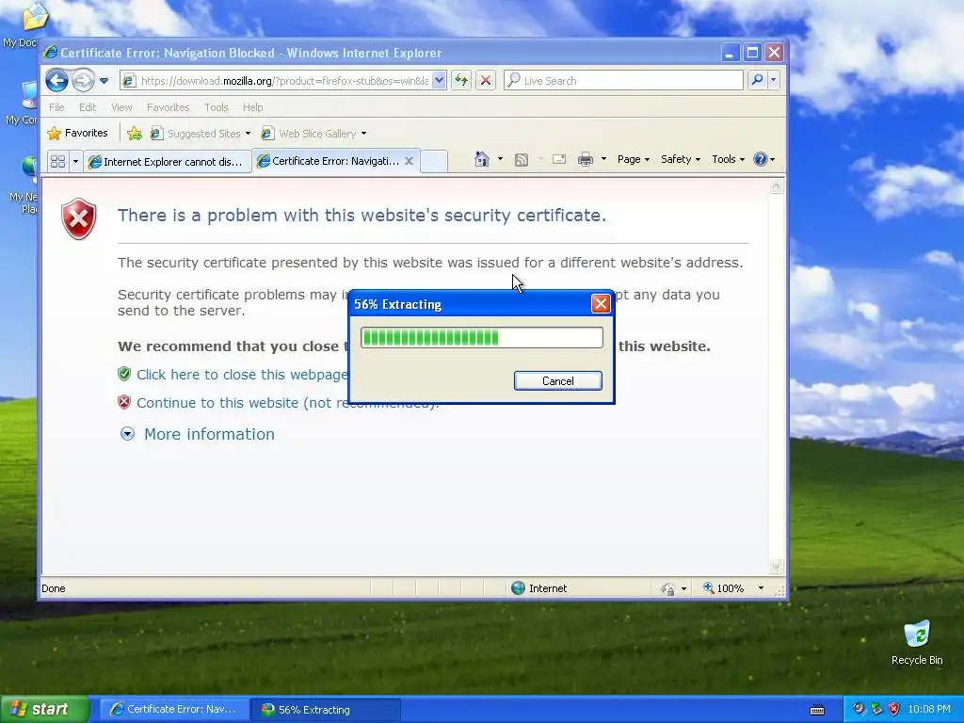
Task: Click the Forward navigation arrow
Action: 83,80
